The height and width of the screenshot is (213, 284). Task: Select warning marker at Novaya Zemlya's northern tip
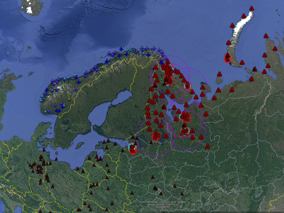[x=251, y=9]
